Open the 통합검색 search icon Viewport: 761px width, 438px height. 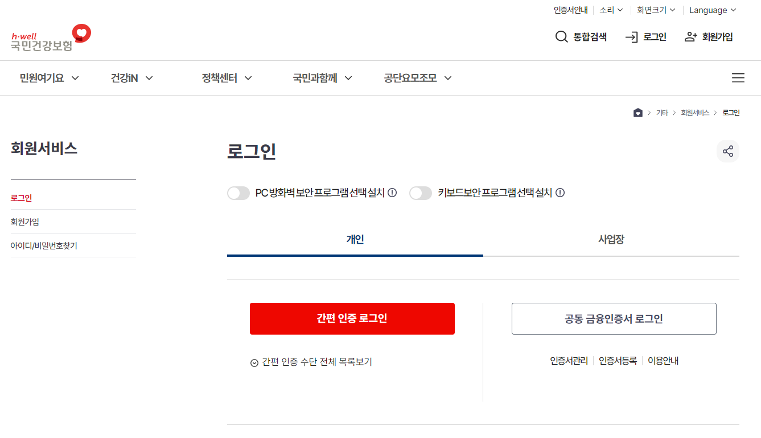pyautogui.click(x=561, y=36)
